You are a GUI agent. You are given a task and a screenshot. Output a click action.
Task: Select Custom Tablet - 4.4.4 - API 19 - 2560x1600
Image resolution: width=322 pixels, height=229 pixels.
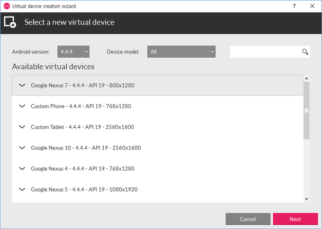157,127
